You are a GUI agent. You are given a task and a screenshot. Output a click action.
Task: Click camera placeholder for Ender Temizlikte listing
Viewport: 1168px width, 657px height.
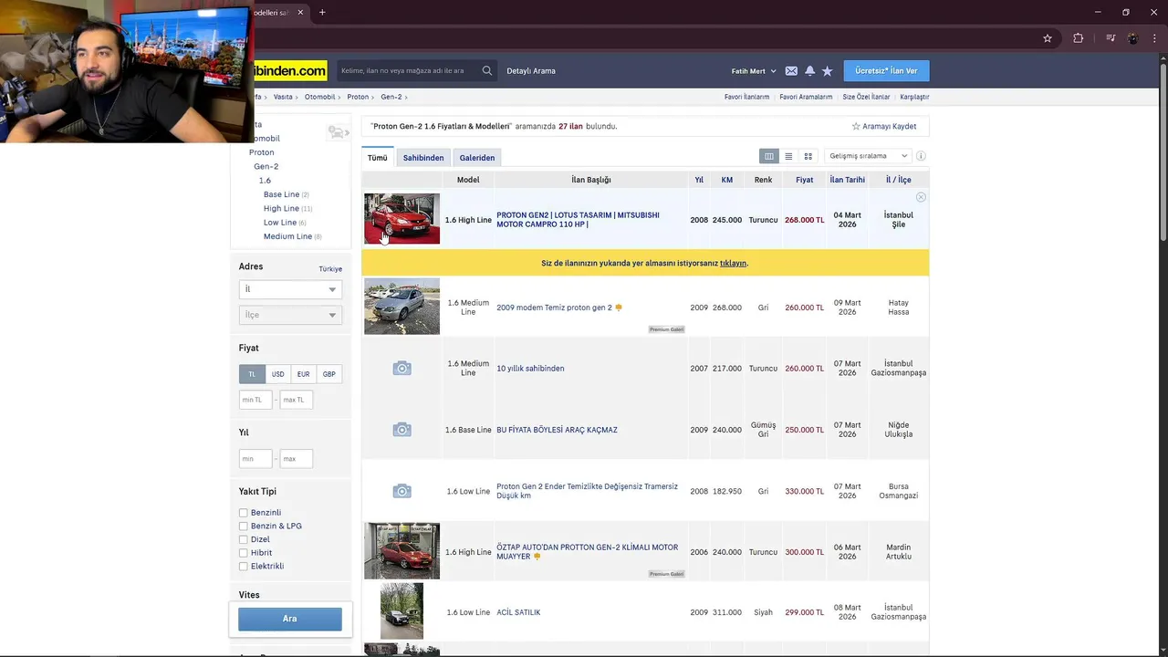click(401, 491)
